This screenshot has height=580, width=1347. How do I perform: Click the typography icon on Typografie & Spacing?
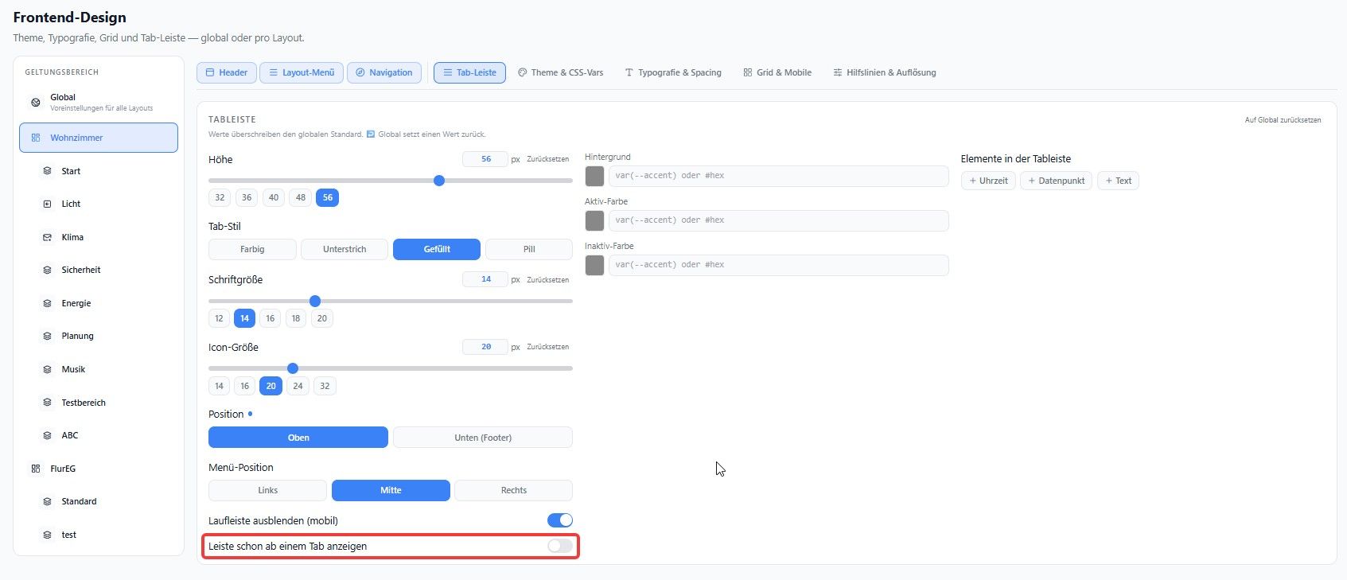(629, 72)
